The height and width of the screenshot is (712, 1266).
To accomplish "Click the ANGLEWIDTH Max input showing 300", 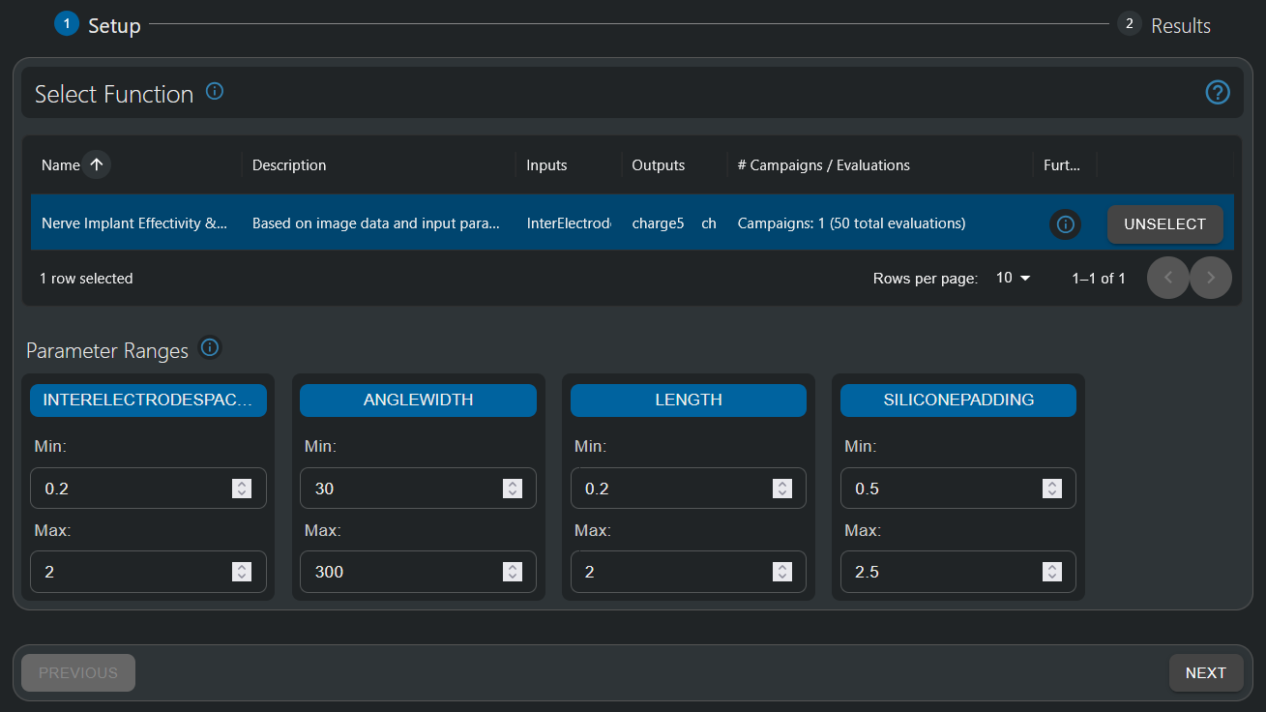I will 406,571.
